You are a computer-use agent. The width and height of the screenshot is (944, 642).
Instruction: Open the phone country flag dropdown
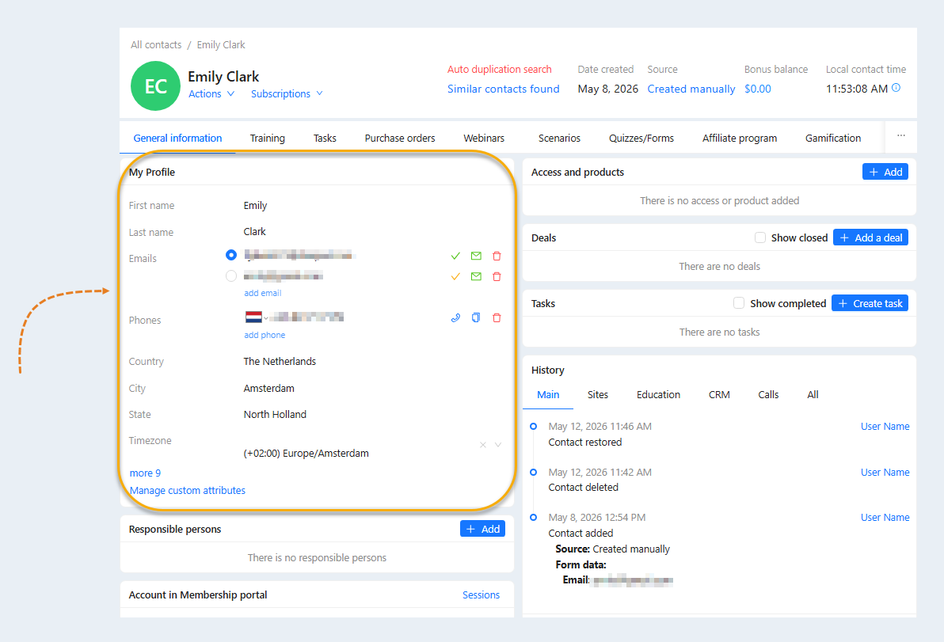point(257,317)
